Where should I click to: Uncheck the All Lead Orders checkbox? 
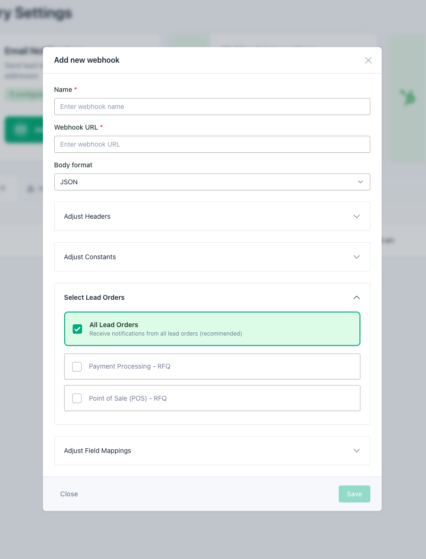pyautogui.click(x=77, y=329)
